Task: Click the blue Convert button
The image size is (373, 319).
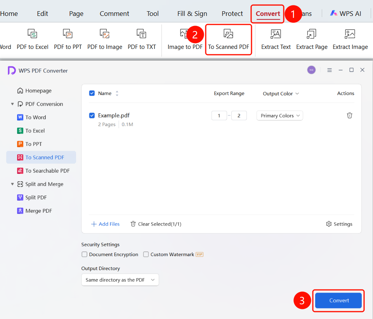Action: point(338,300)
